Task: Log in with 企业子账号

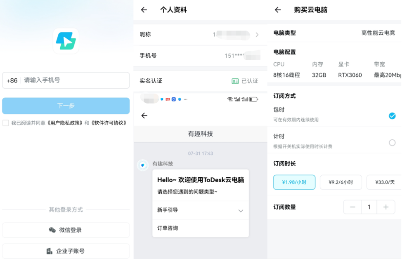Action: pos(66,251)
